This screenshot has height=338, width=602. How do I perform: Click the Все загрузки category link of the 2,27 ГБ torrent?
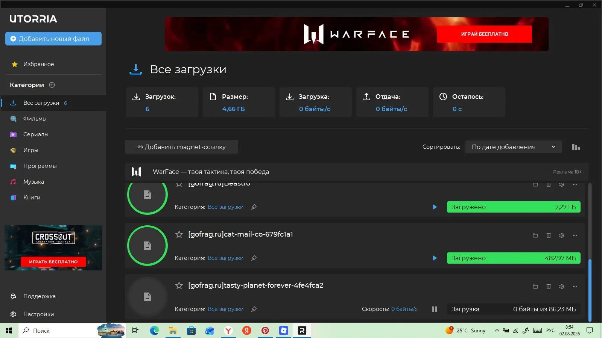pos(225,207)
